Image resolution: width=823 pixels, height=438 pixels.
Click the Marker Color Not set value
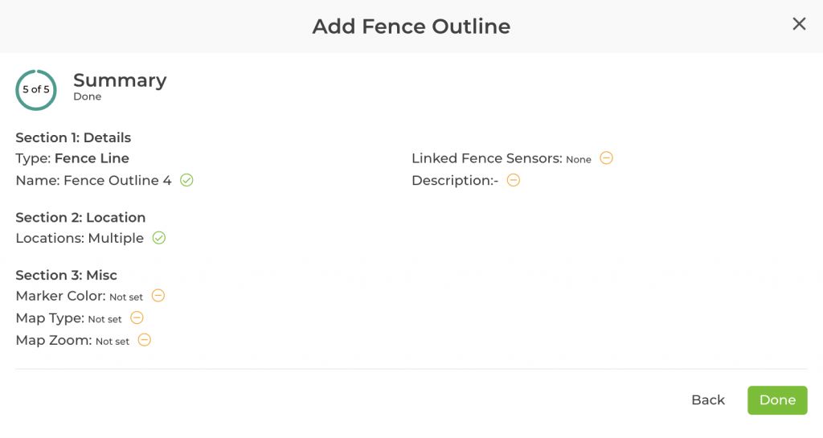[x=126, y=297]
